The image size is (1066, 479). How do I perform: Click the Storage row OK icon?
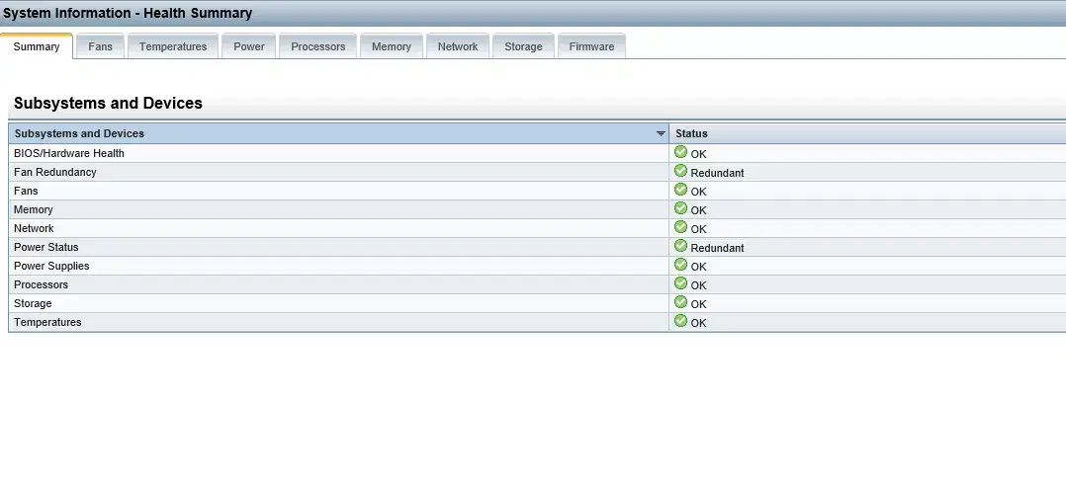[680, 302]
